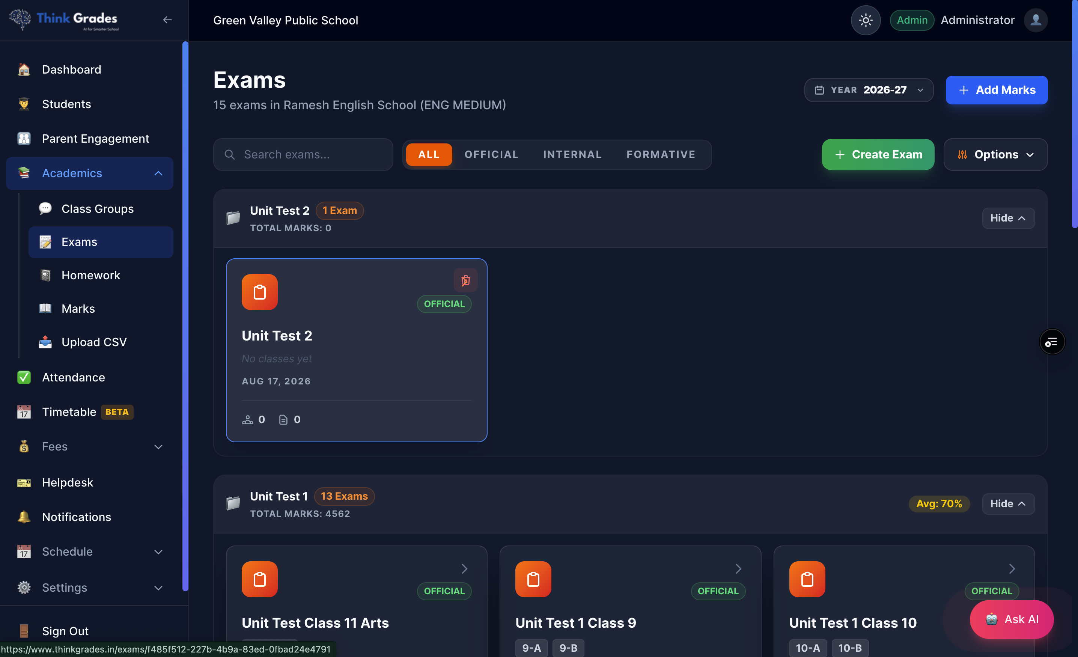Click the 9-A class tag
1078x657 pixels.
(531, 648)
